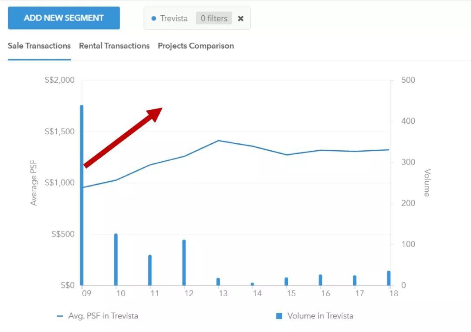This screenshot has width=471, height=332.
Task: Click the PSF line peak at year 13
Action: (x=218, y=140)
